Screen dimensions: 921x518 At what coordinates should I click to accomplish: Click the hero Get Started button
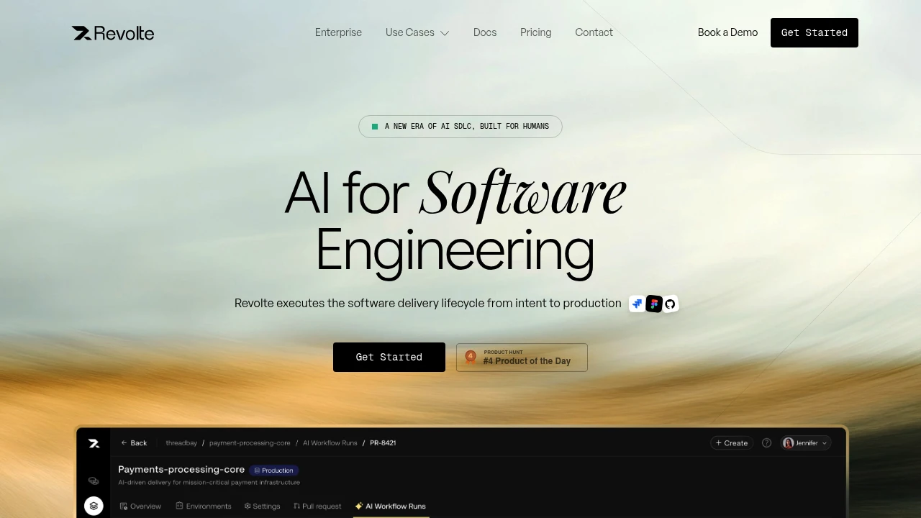389,358
